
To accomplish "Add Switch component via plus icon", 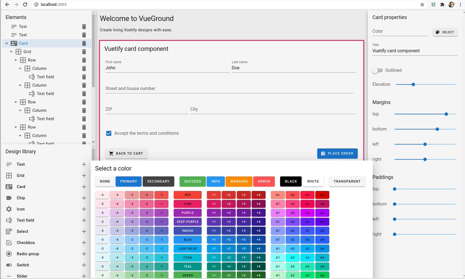I will click(x=84, y=265).
